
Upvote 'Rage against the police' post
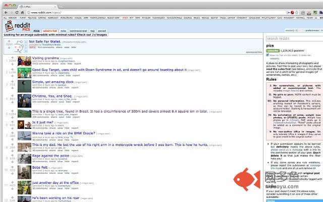click(x=12, y=155)
